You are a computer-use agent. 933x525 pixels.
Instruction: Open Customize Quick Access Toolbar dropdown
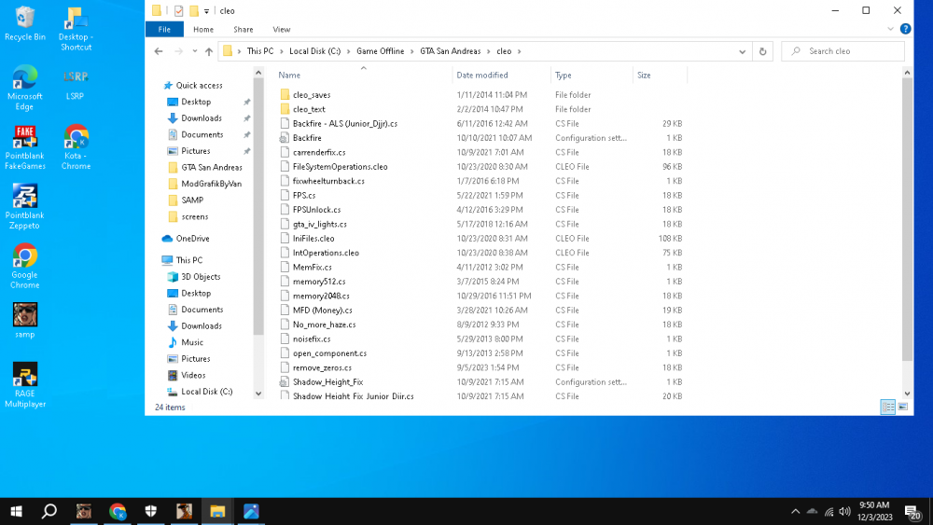coord(206,10)
